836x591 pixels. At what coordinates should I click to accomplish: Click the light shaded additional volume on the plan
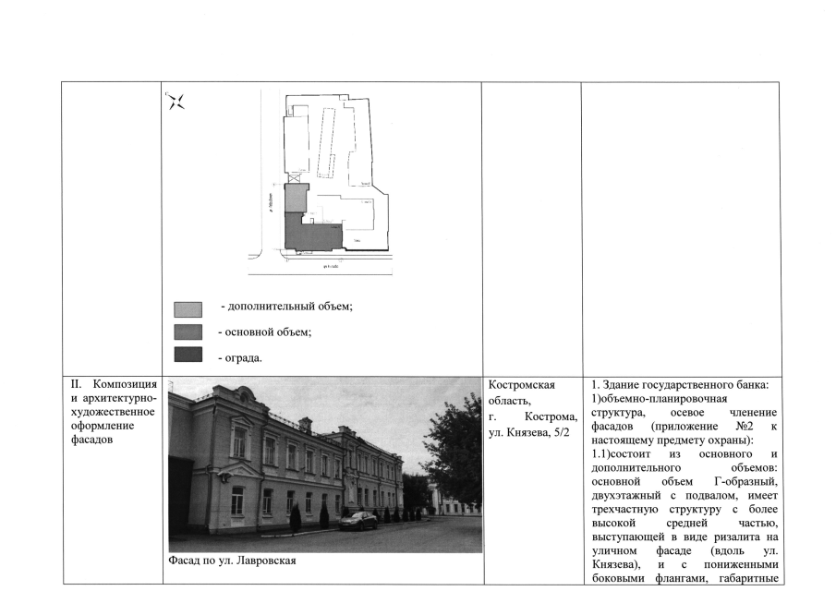click(x=294, y=197)
